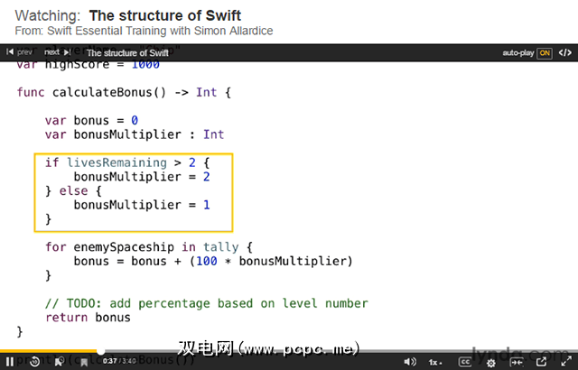Click the shrink player width icon
Screen dimensions: 578x370
pos(517,362)
